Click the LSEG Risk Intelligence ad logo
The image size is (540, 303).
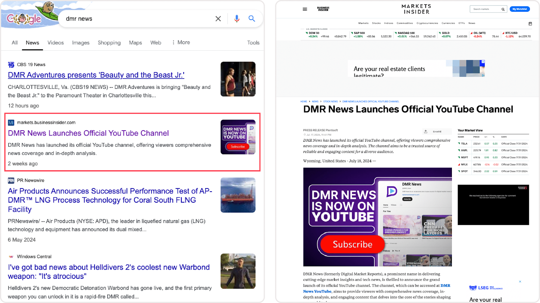[x=486, y=288]
